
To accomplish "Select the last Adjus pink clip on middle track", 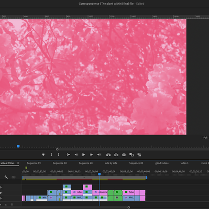I will pos(128,193).
